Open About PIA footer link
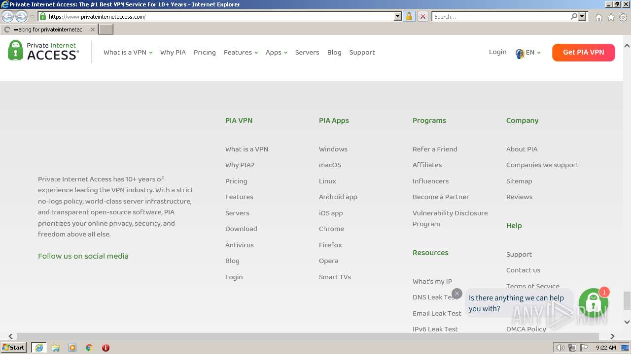The width and height of the screenshot is (631, 354). [x=522, y=149]
